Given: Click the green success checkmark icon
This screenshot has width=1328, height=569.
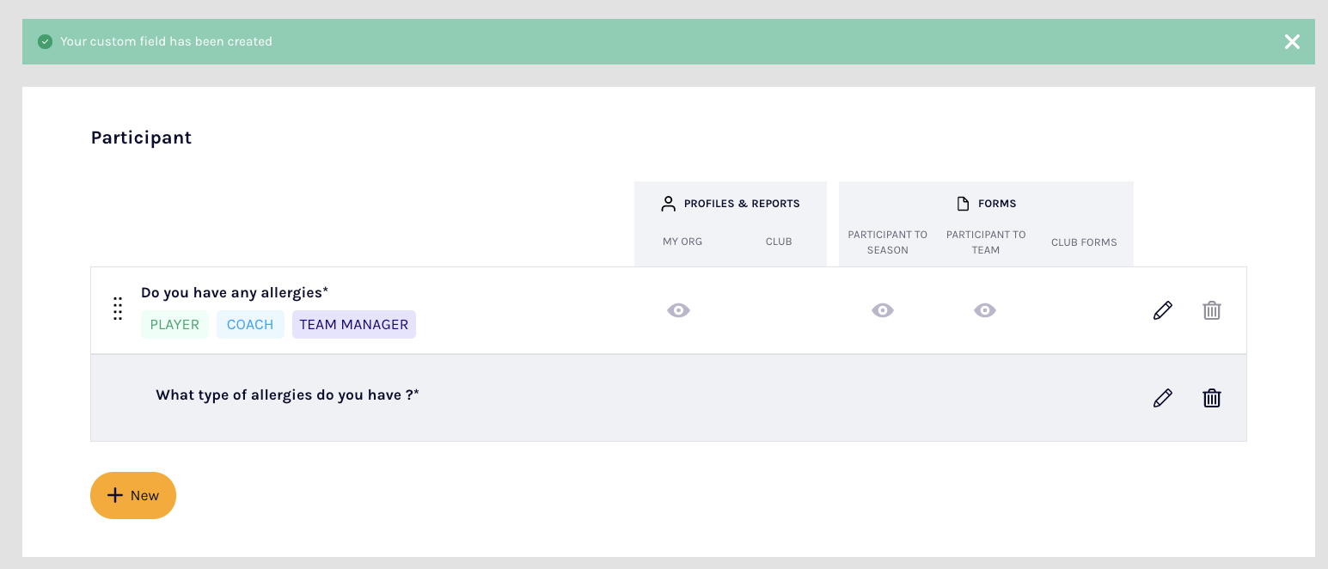Looking at the screenshot, I should click(x=46, y=42).
